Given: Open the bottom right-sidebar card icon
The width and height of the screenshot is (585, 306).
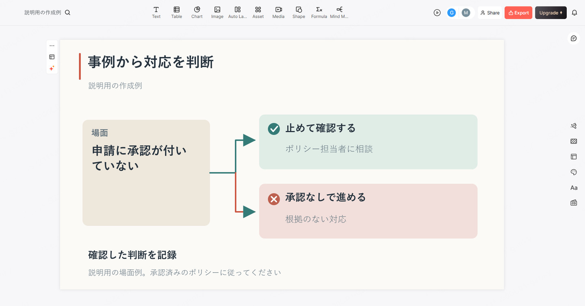Looking at the screenshot, I should click(x=574, y=203).
